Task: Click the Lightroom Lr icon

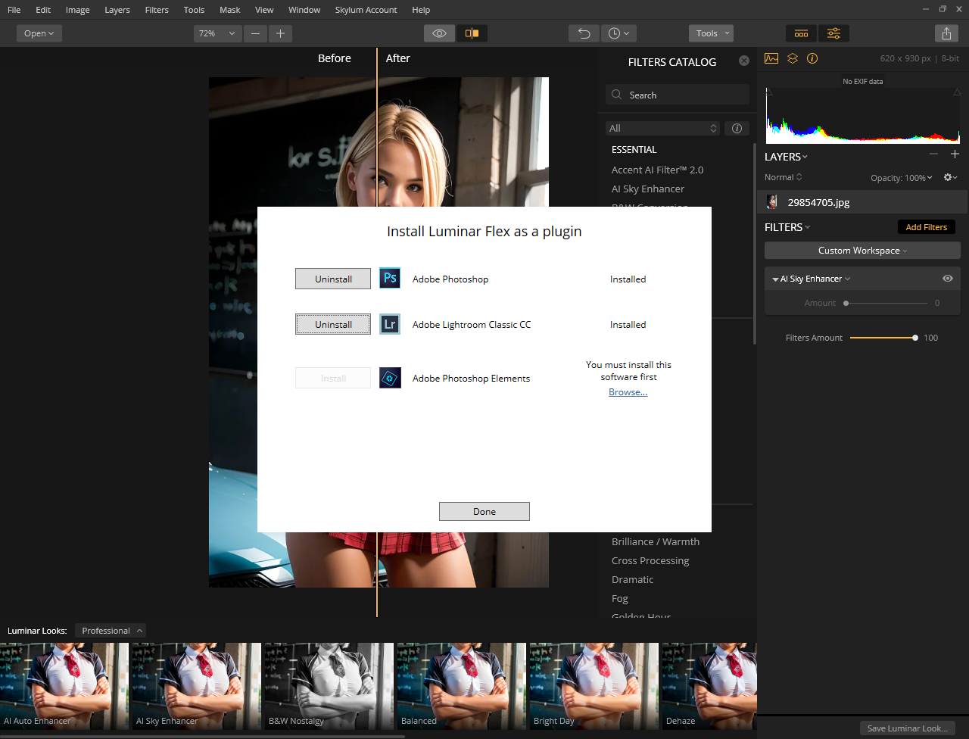Action: [390, 324]
